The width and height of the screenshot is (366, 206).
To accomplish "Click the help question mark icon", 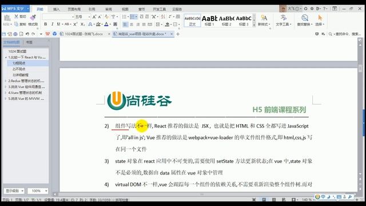I will [324, 9].
